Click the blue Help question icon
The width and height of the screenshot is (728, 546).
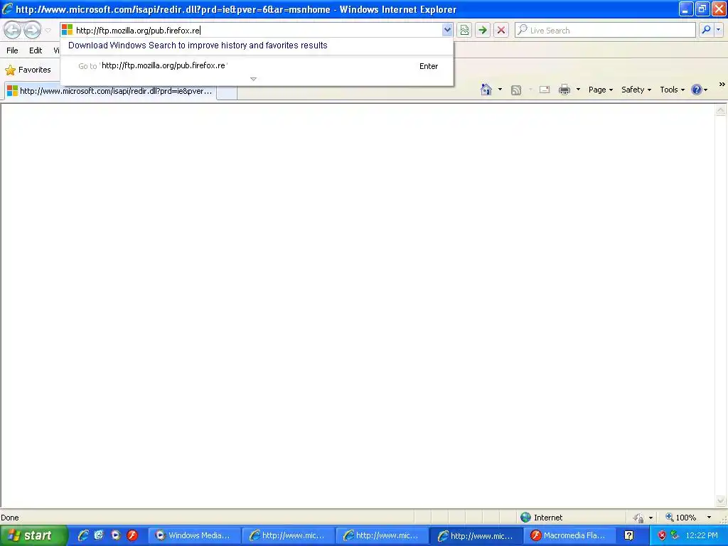(x=697, y=90)
